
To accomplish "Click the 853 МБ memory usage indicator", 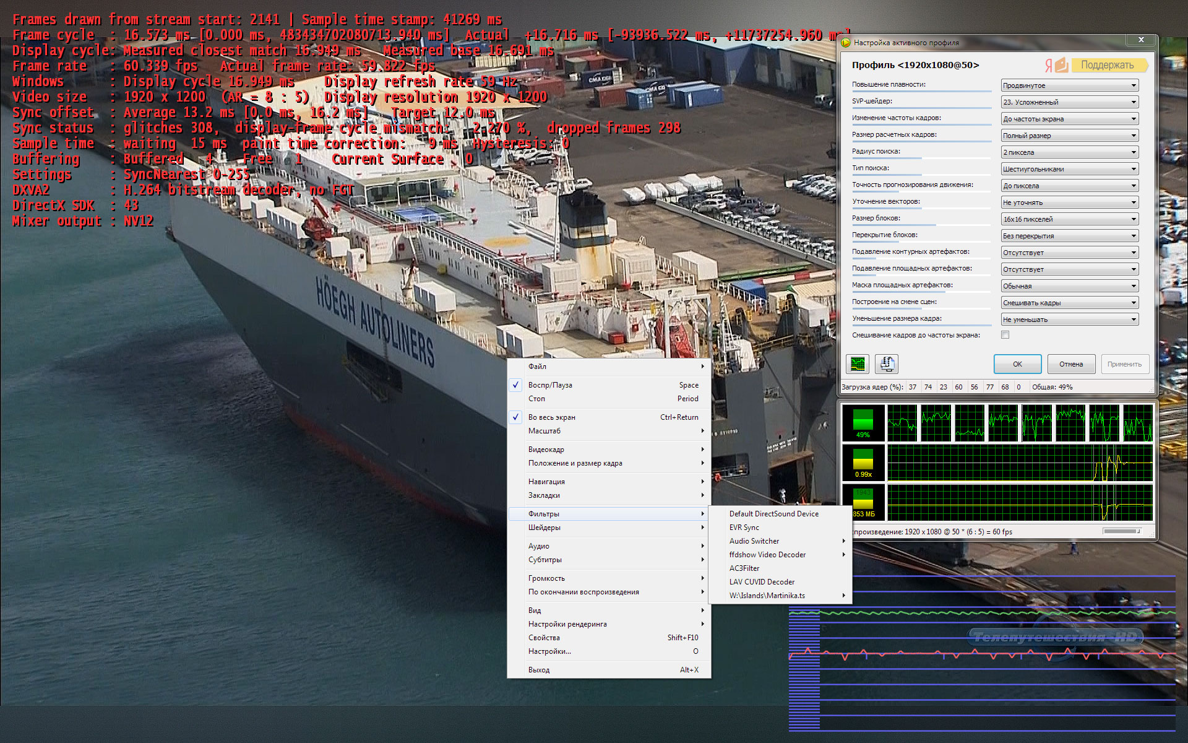I will [x=863, y=503].
